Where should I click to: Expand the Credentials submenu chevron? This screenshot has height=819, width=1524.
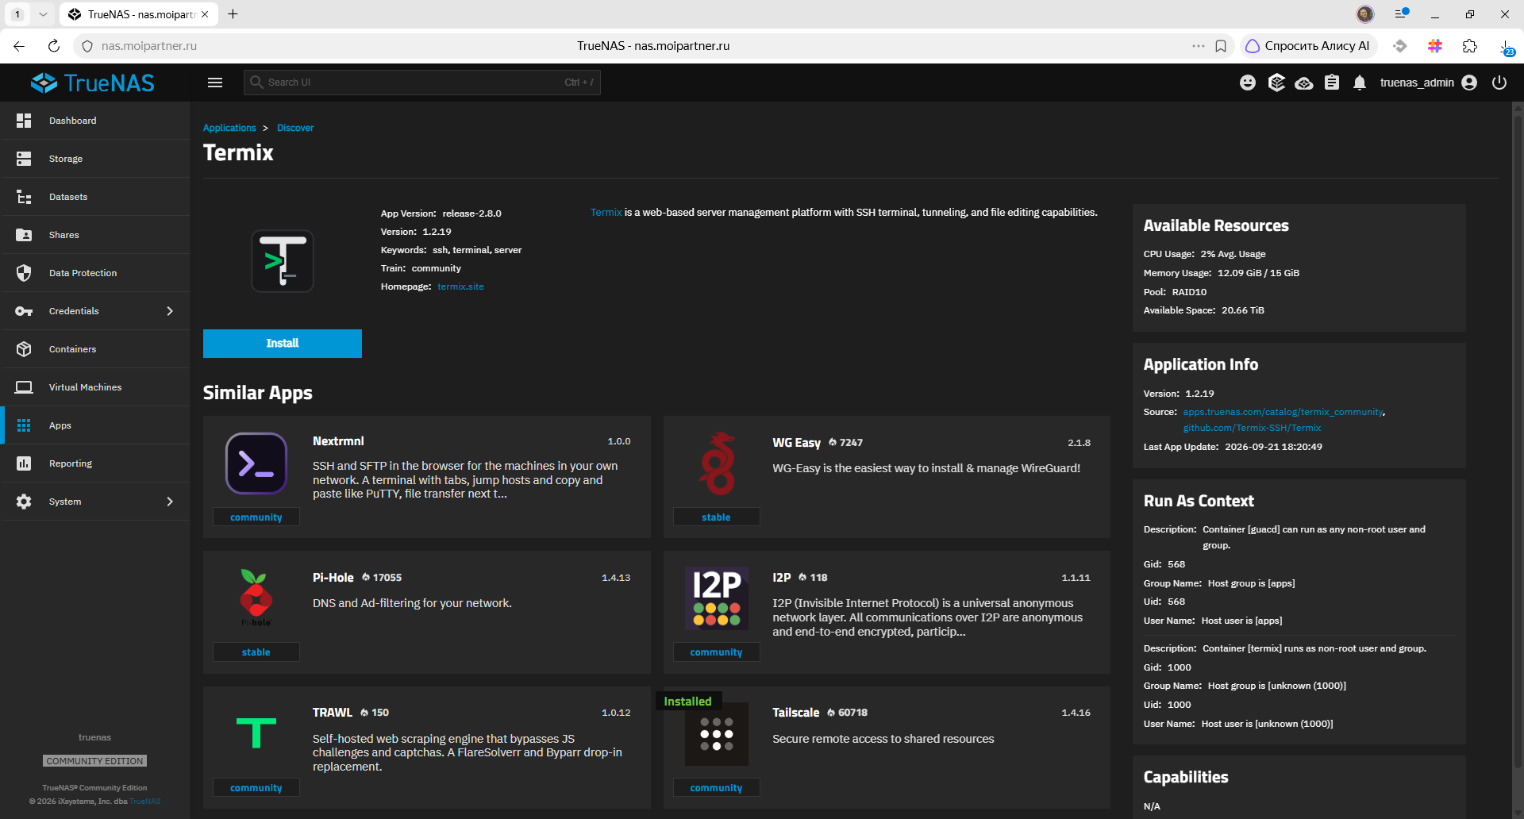170,311
